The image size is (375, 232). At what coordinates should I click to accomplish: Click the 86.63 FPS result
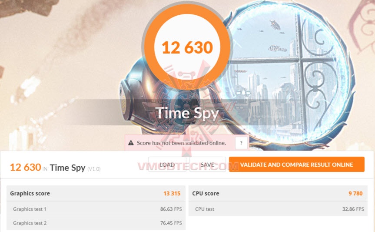click(171, 209)
